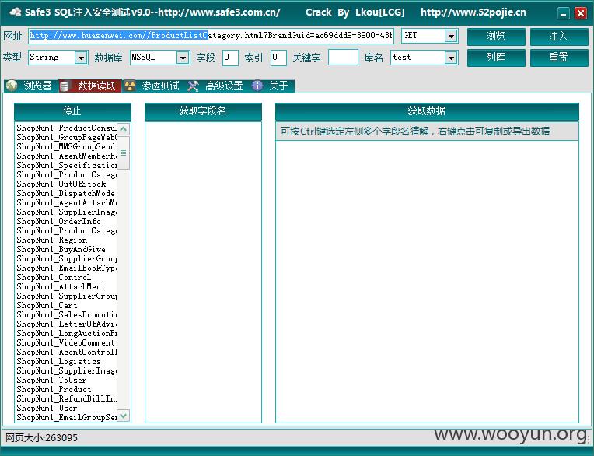The width and height of the screenshot is (594, 456).
Task: Click the info icon on the 关于 tab
Action: [257, 86]
